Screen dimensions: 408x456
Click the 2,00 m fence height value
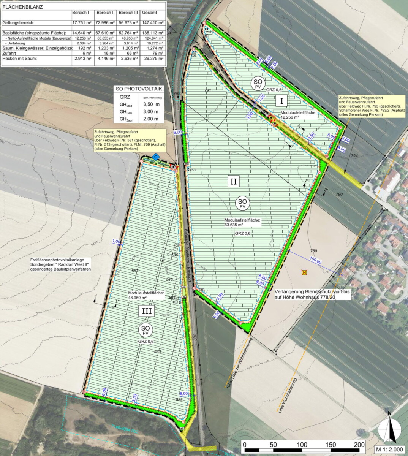[151, 119]
